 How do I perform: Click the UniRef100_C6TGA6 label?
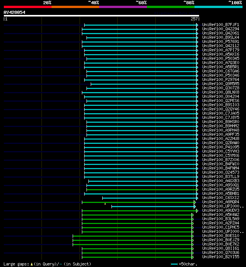[x=221, y=71]
